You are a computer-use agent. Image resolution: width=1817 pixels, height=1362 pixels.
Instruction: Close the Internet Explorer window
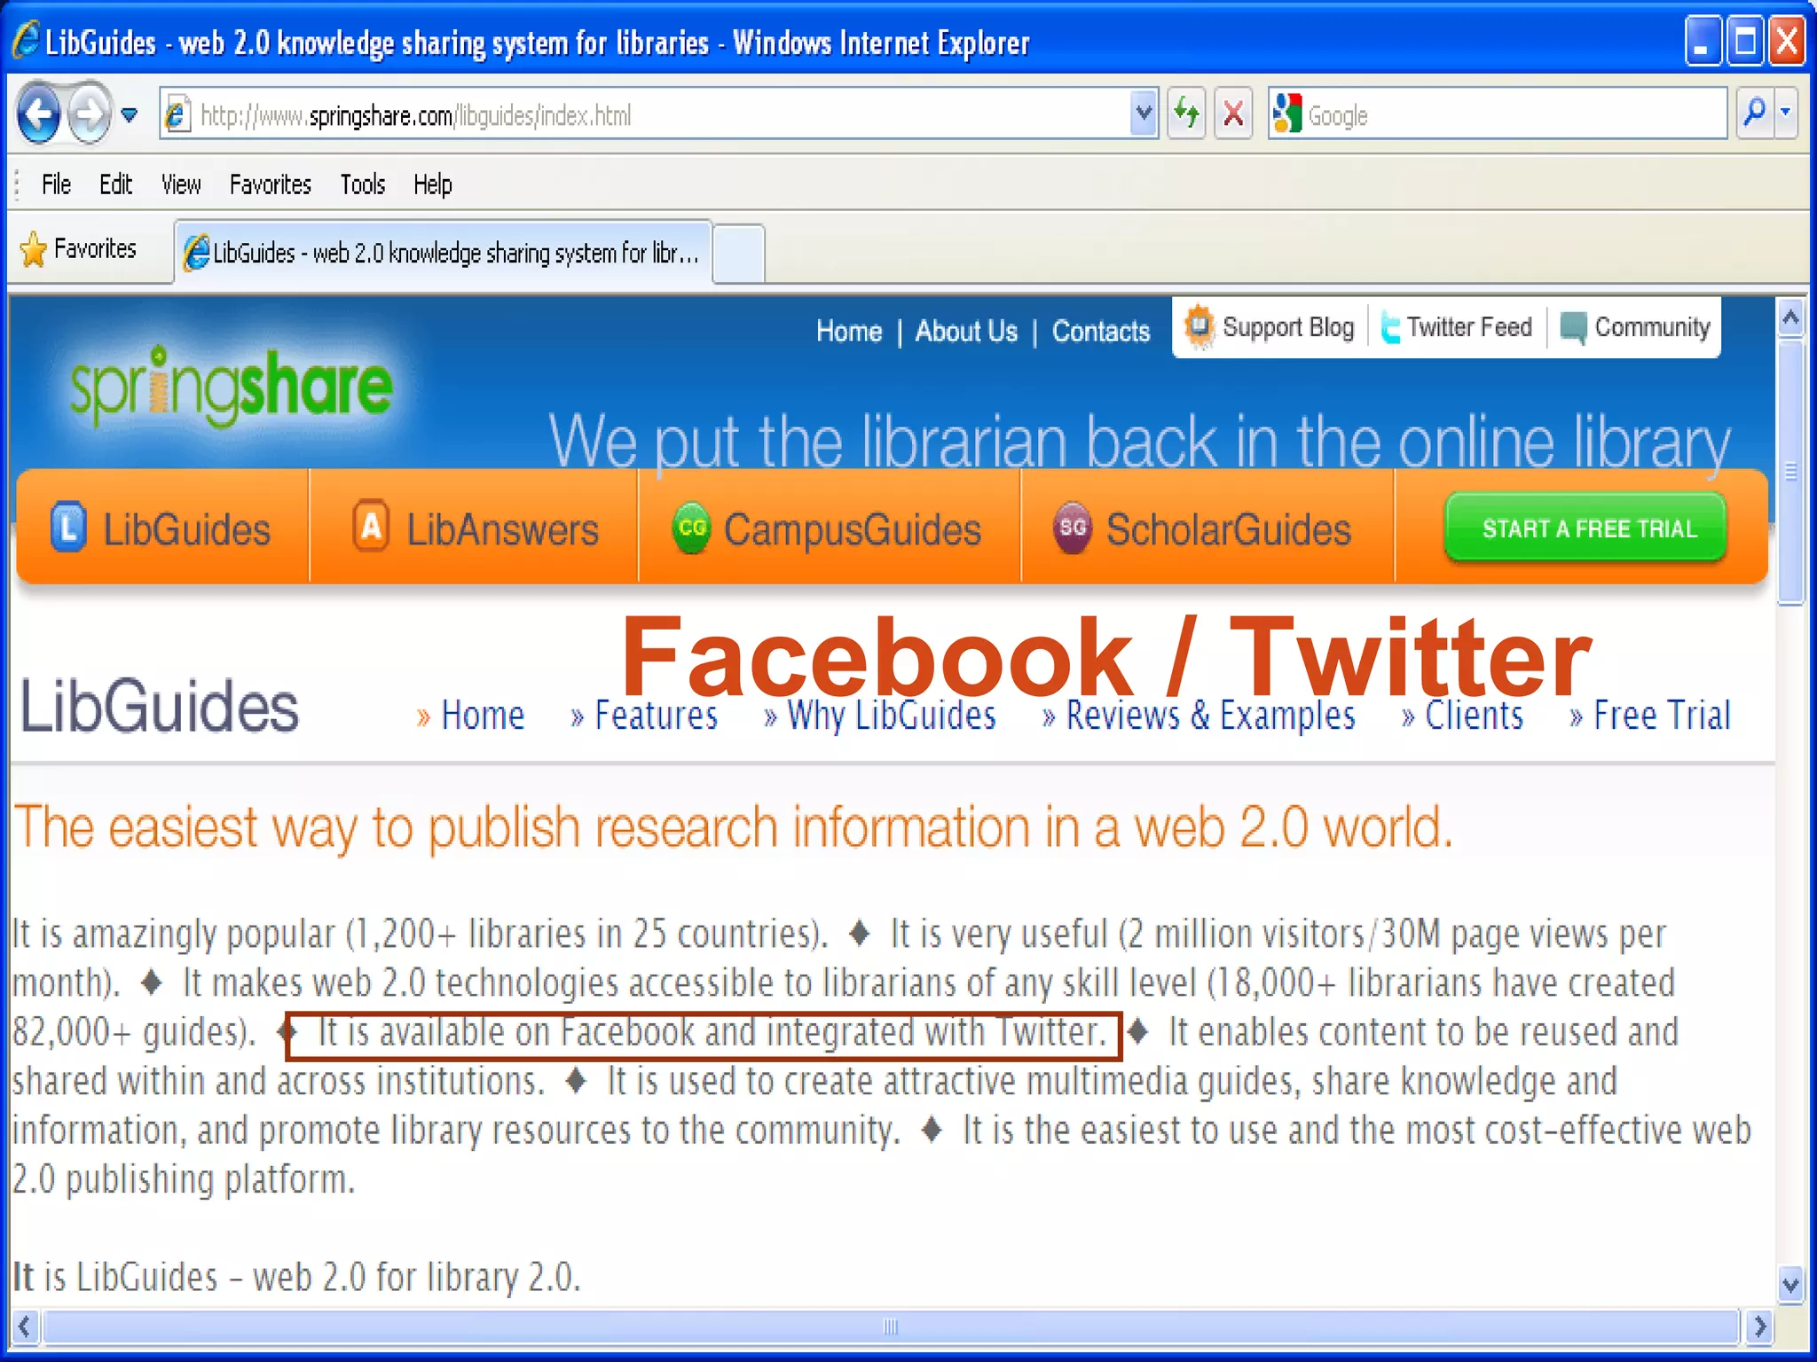pyautogui.click(x=1786, y=41)
